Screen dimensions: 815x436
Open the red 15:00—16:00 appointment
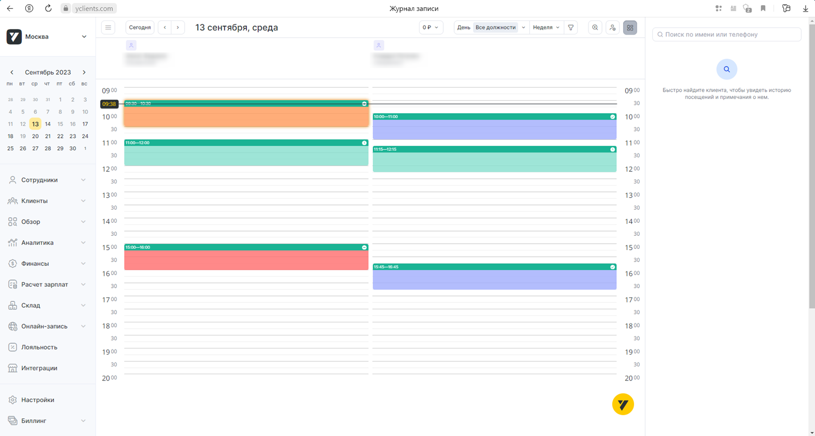click(x=246, y=259)
